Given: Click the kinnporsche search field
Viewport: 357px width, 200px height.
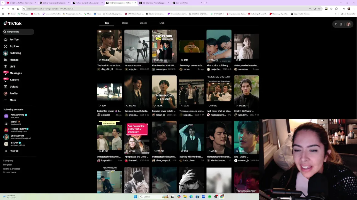Looking at the screenshot, I should [x=18, y=32].
